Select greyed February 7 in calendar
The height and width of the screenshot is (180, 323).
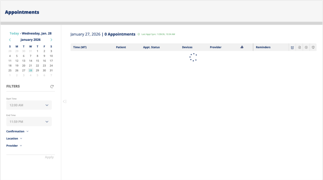pos(51,75)
